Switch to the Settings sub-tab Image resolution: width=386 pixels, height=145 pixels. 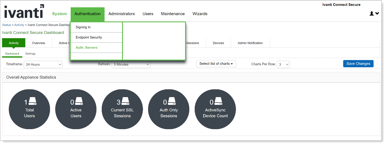pyautogui.click(x=30, y=53)
